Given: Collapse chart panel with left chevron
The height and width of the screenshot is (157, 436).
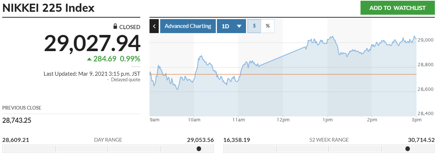Looking at the screenshot, I should 154,26.
